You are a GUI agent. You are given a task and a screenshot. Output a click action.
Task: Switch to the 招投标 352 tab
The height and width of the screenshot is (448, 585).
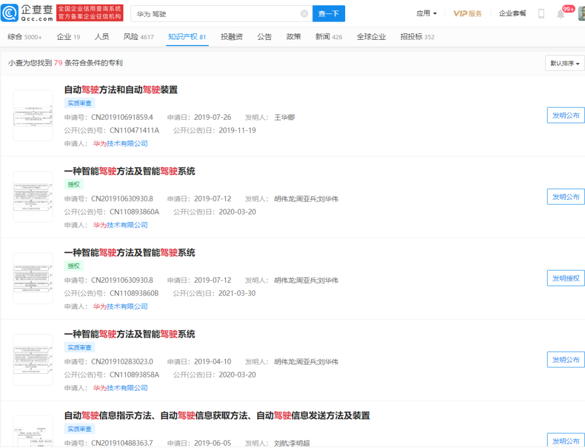pos(417,37)
